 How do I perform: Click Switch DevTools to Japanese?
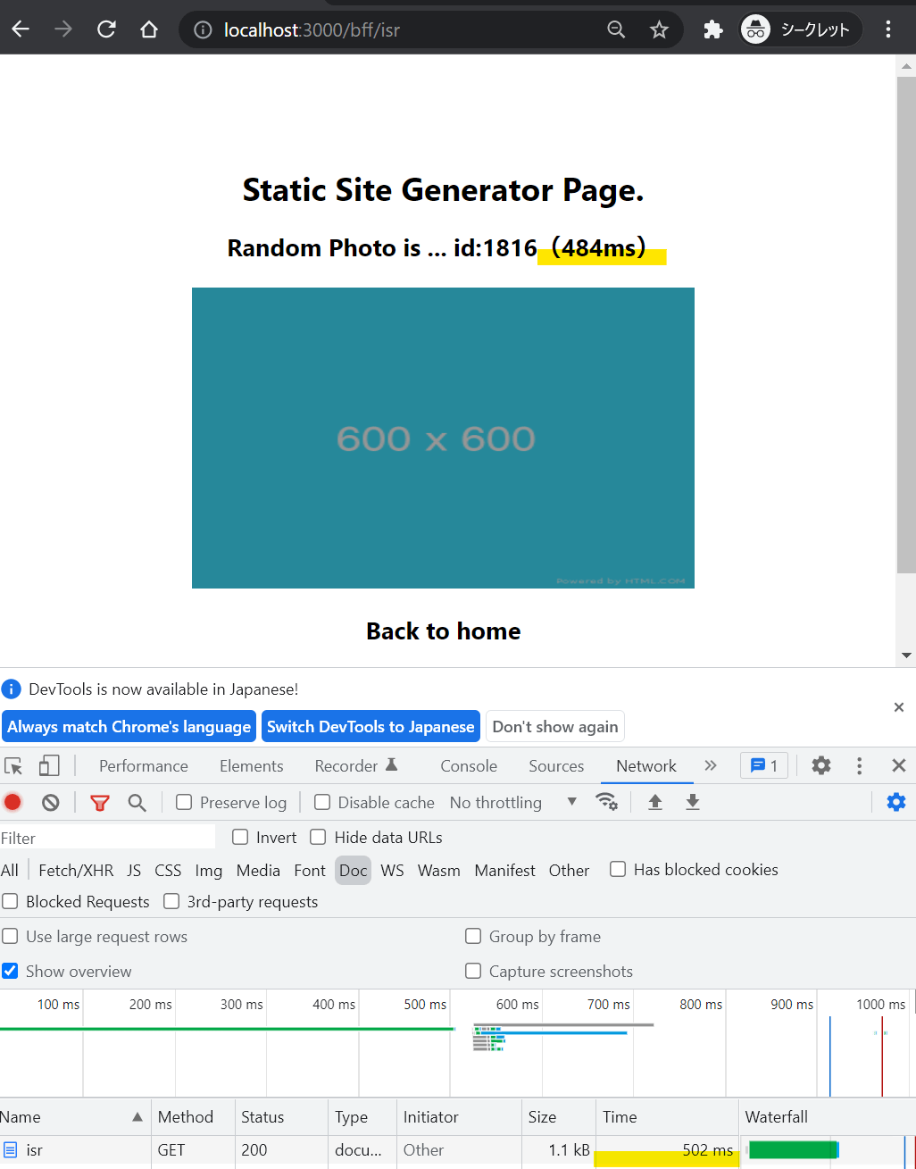(371, 727)
